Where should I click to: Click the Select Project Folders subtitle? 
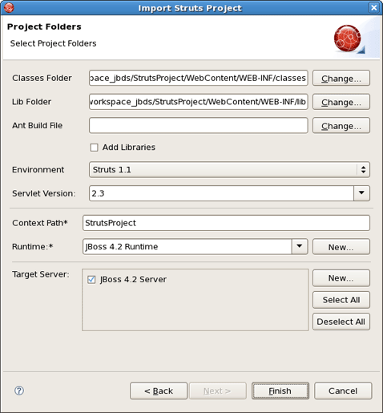tap(53, 43)
